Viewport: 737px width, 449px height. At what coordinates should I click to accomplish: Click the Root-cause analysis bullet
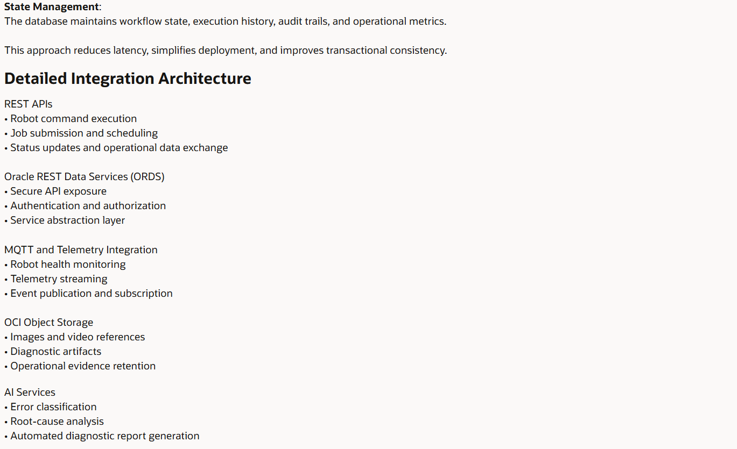click(54, 421)
